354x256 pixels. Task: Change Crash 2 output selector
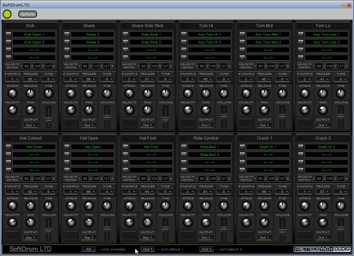[x=323, y=237]
